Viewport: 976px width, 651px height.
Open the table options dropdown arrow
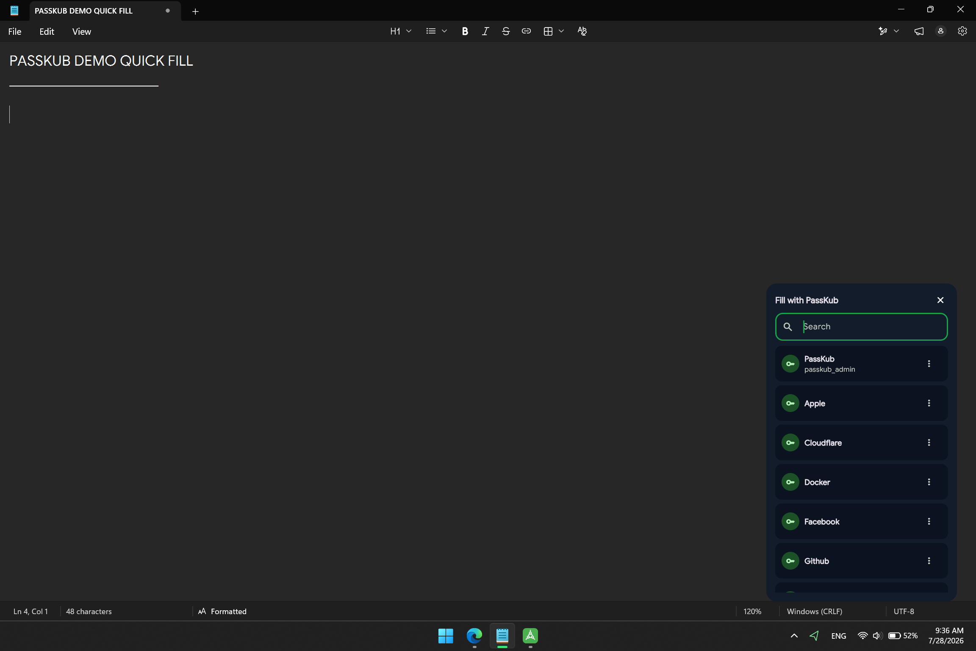click(x=561, y=31)
